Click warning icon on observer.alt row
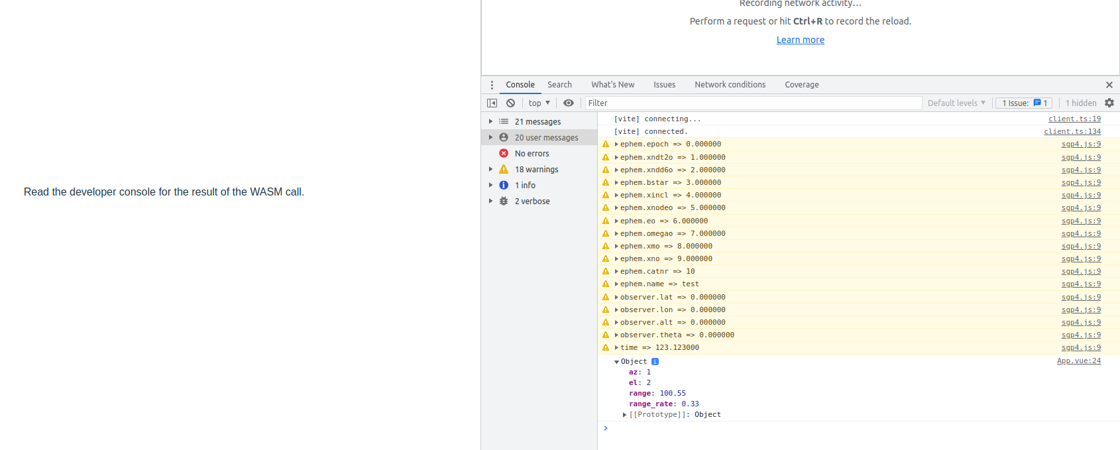This screenshot has width=1120, height=450. coord(606,322)
